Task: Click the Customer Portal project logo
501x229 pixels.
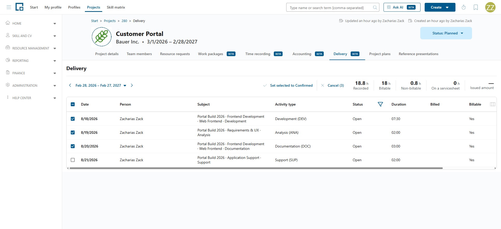Action: click(x=102, y=37)
